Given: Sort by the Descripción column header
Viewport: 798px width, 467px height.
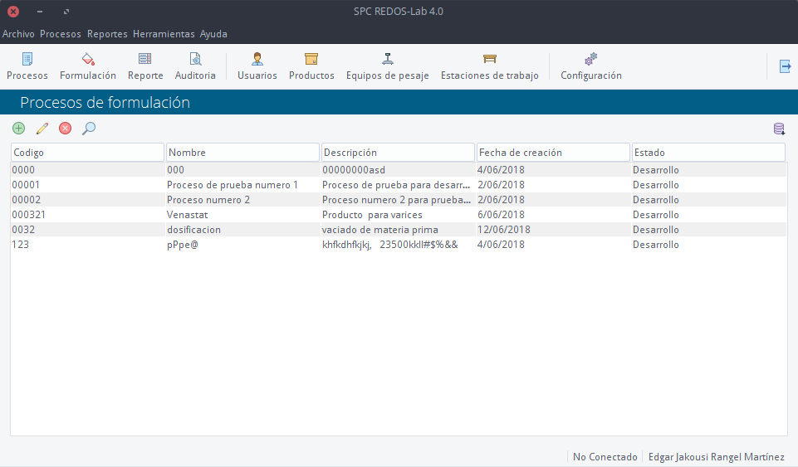Looking at the screenshot, I should (x=398, y=153).
